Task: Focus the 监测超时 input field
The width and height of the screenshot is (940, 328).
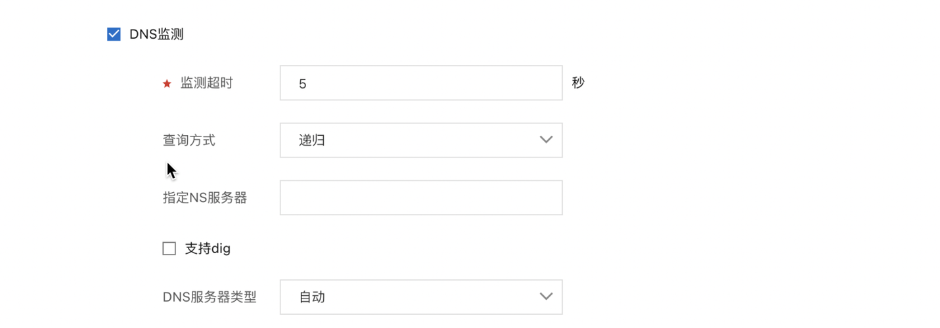Action: pos(420,83)
